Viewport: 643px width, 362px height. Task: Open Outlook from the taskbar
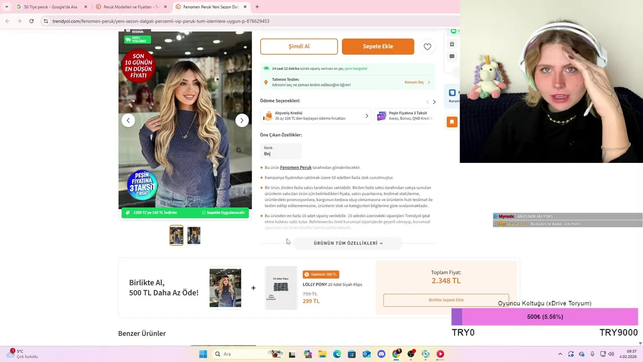tap(367, 354)
